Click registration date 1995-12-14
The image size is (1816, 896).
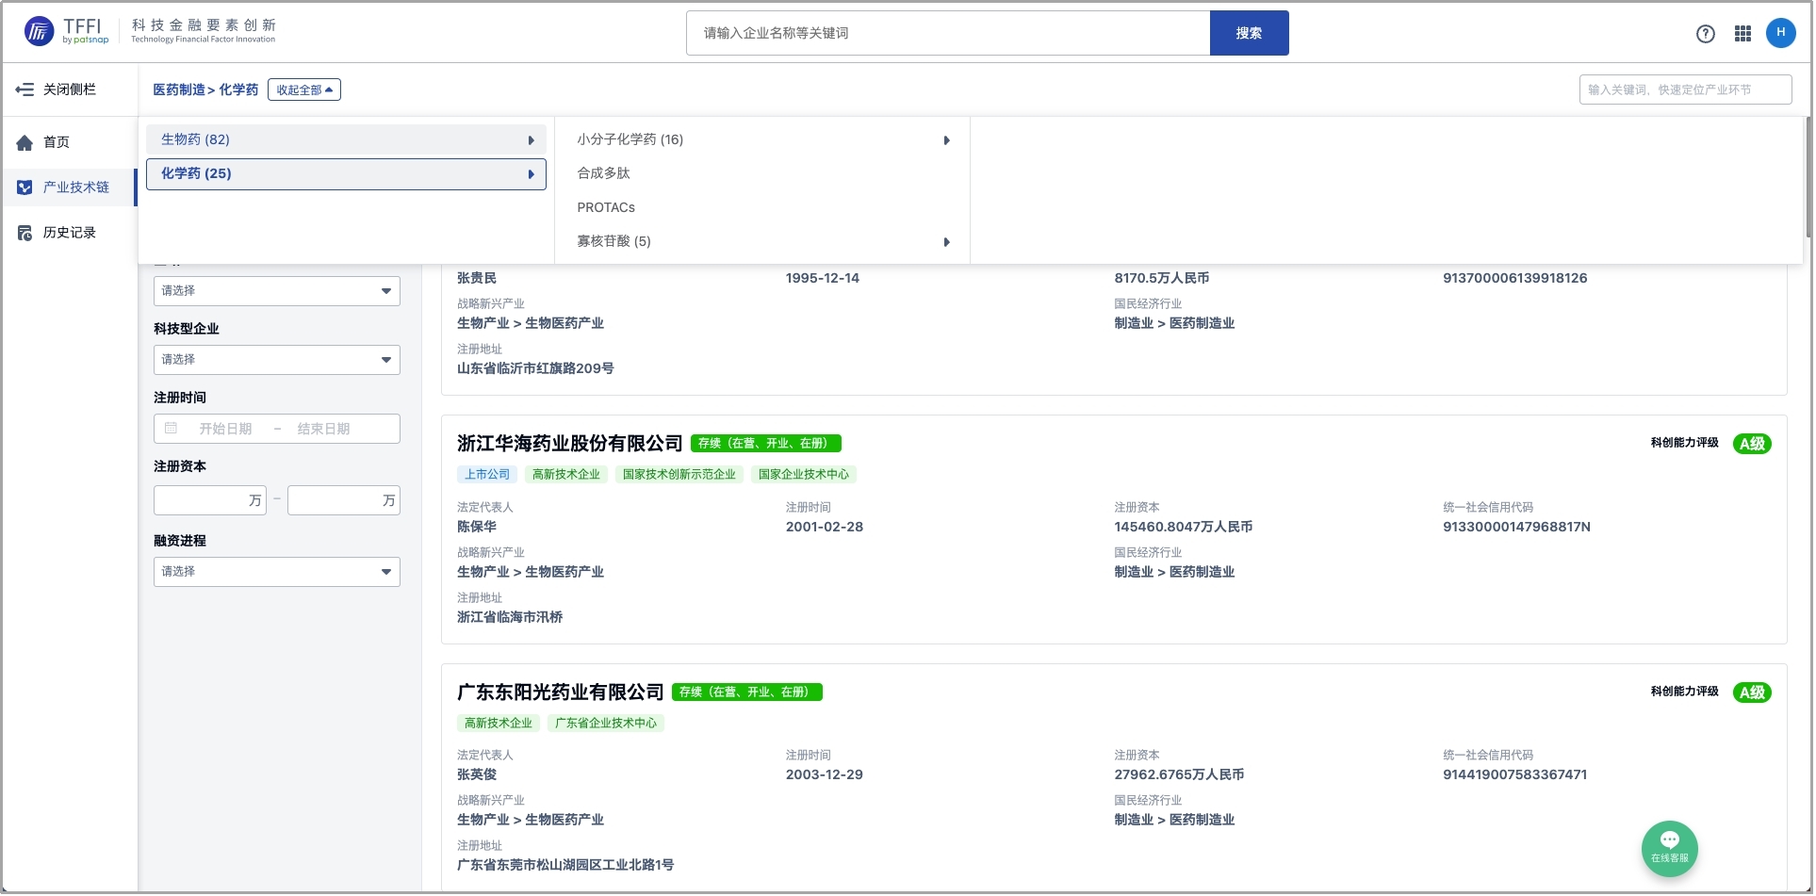point(823,278)
